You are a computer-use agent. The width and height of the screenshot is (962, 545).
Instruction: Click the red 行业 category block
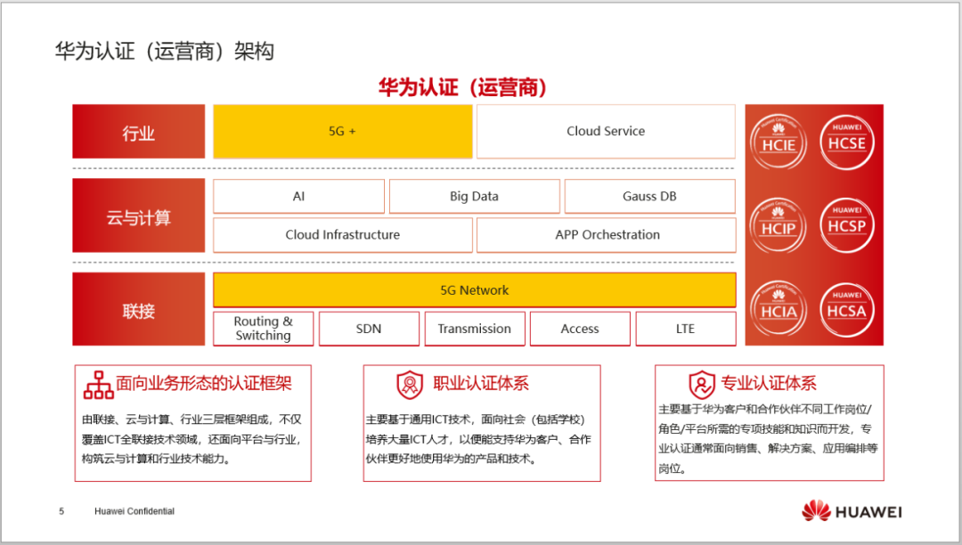coord(139,131)
